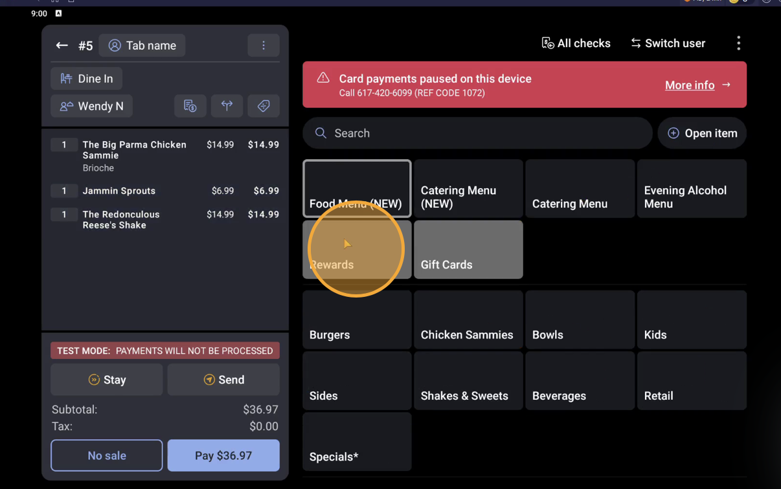The width and height of the screenshot is (781, 489).
Task: Open the Sides category
Action: (357, 380)
